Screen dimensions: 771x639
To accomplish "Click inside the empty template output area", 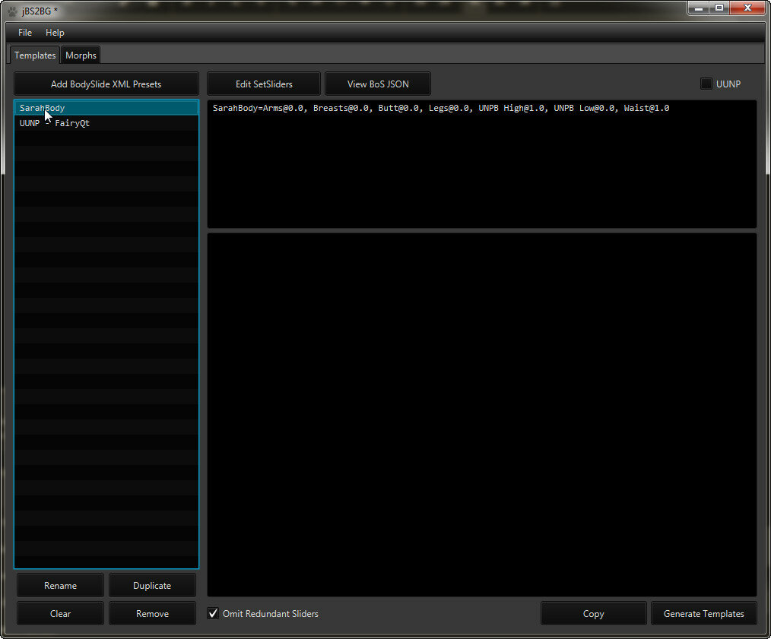I will click(x=482, y=415).
